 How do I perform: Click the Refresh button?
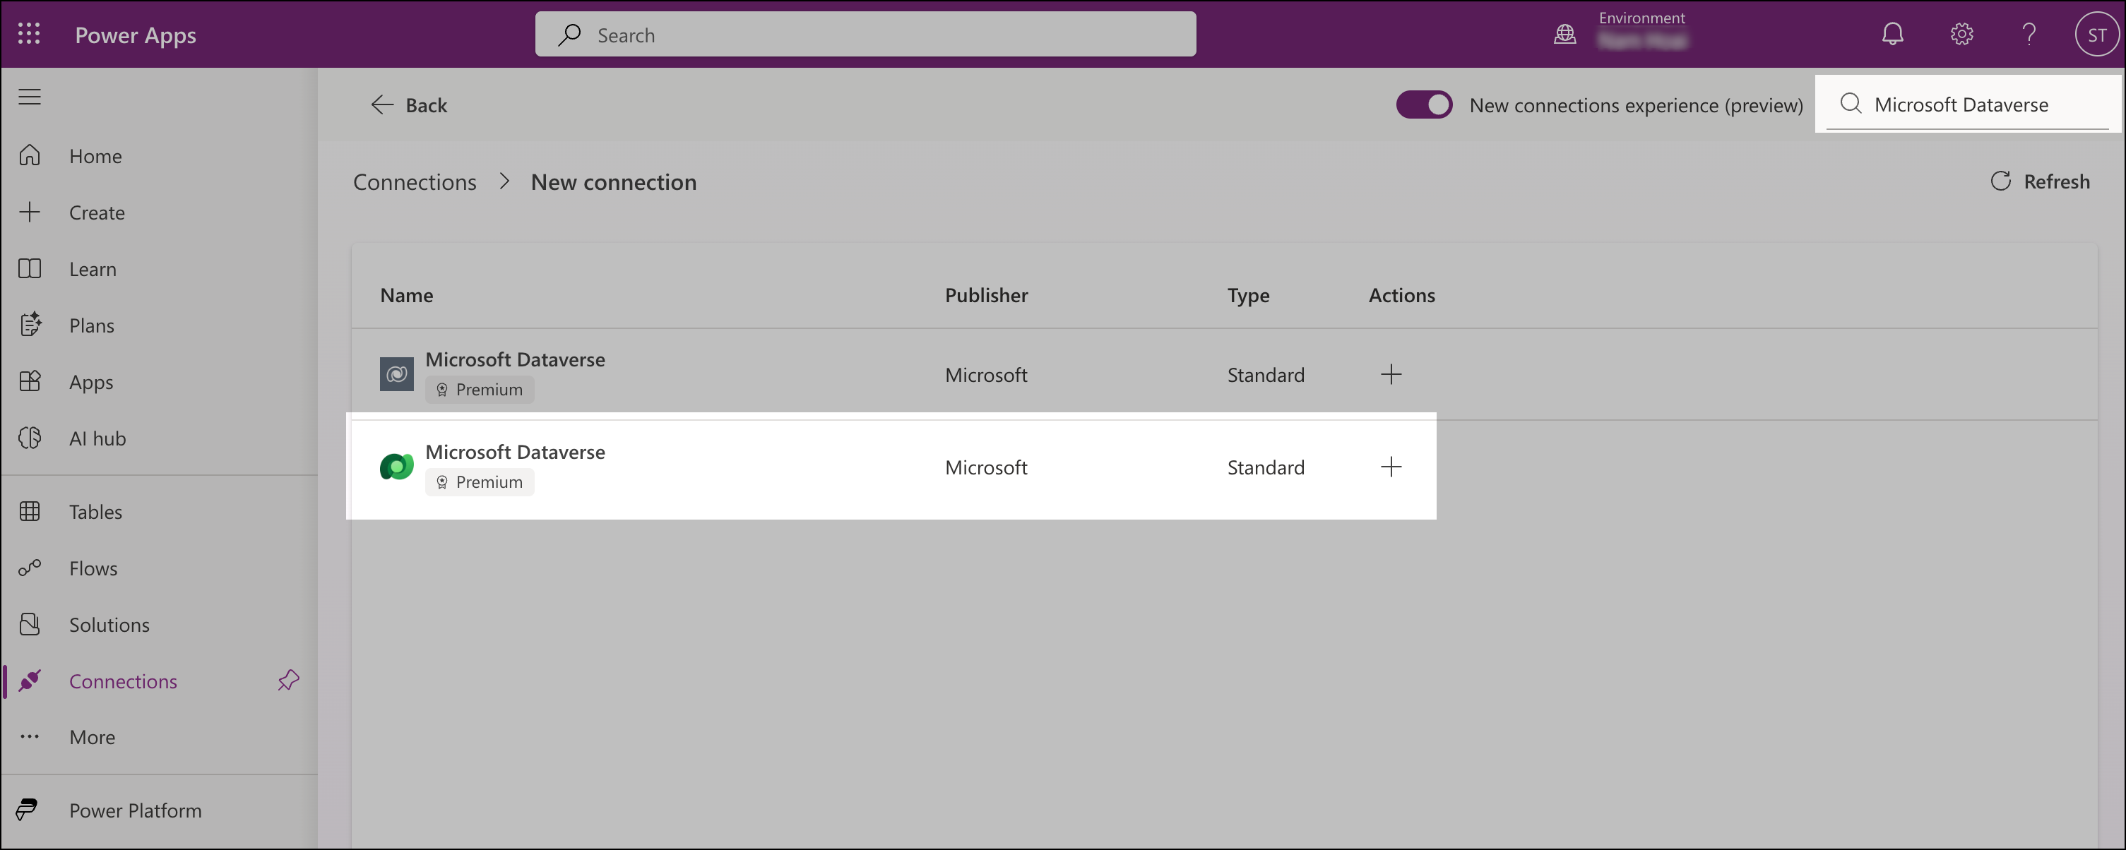[2040, 181]
